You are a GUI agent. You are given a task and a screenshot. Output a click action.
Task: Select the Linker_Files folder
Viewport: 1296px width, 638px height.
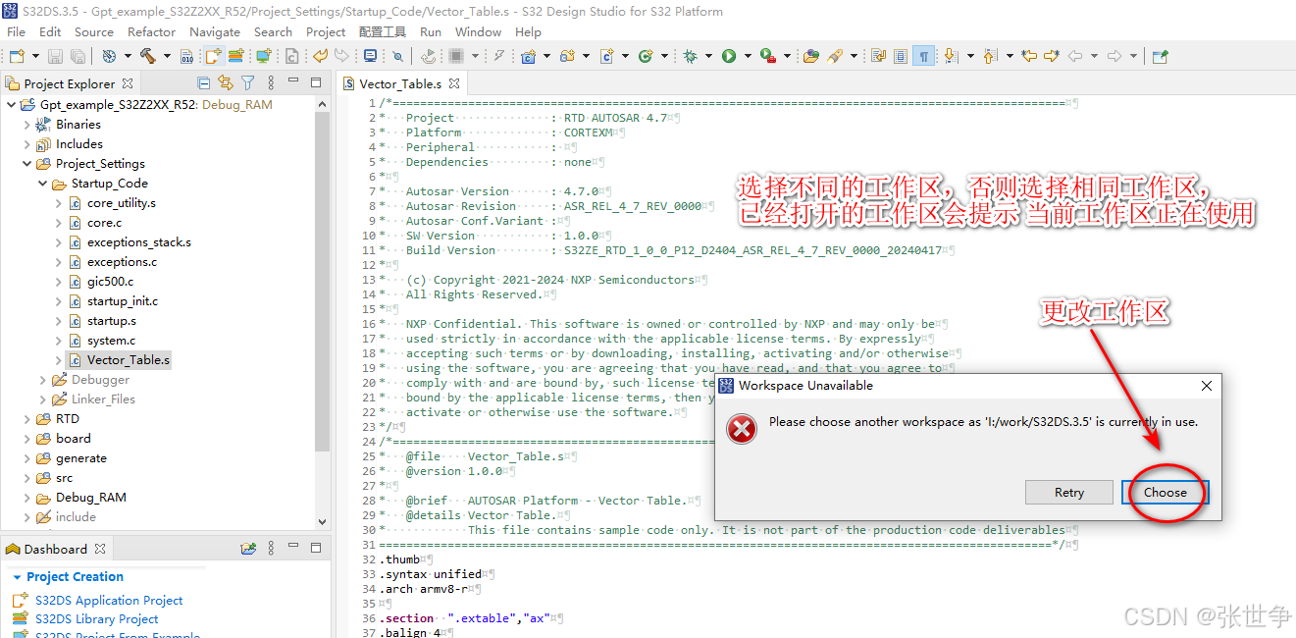tap(103, 399)
